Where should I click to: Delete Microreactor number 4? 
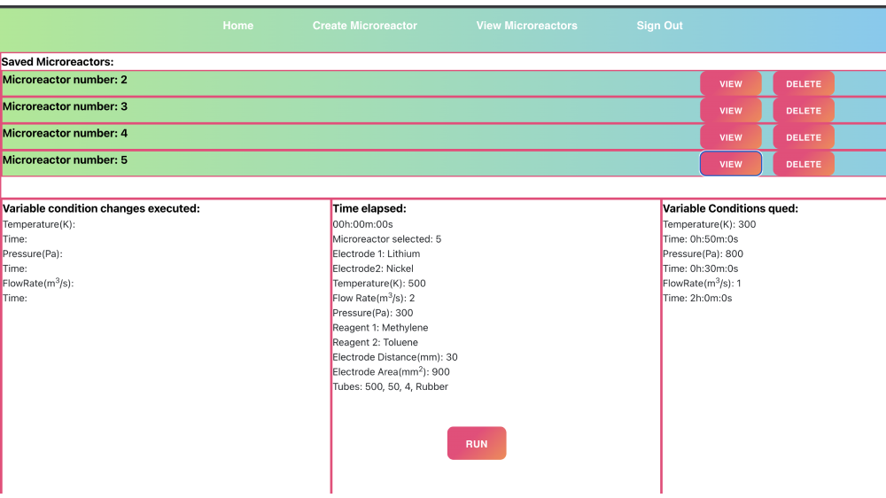tap(803, 137)
